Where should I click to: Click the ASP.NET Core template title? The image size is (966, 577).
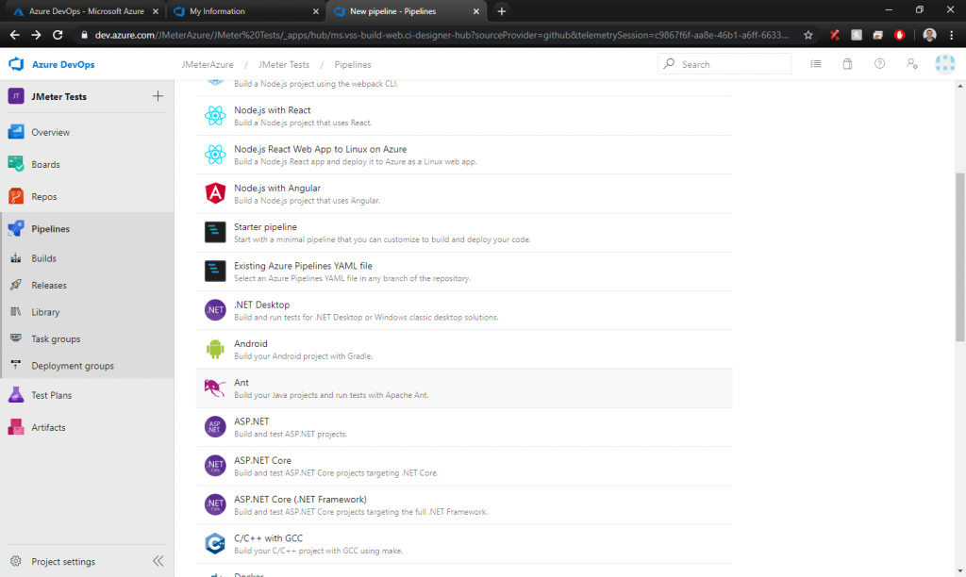point(262,461)
